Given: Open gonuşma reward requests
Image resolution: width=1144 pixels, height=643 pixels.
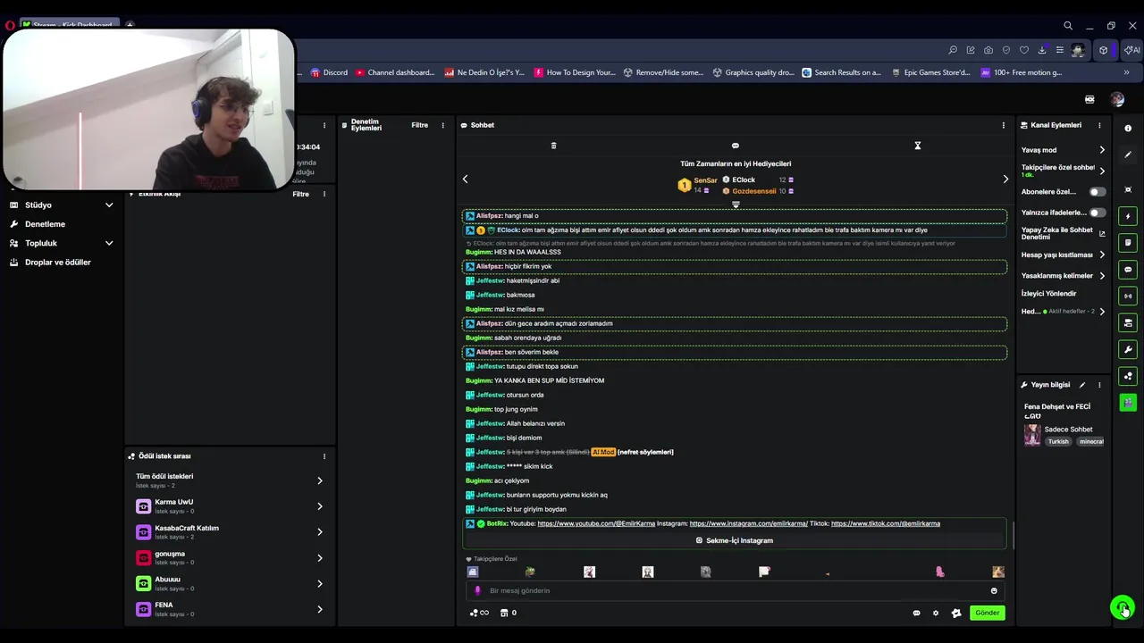Looking at the screenshot, I should pos(230,557).
